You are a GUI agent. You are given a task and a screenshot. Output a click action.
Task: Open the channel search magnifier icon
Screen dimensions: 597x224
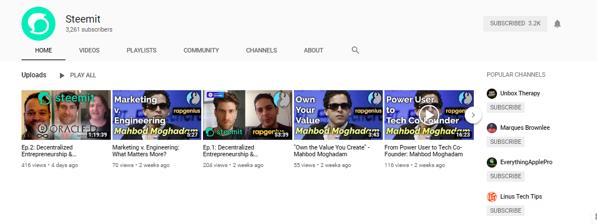coord(355,50)
